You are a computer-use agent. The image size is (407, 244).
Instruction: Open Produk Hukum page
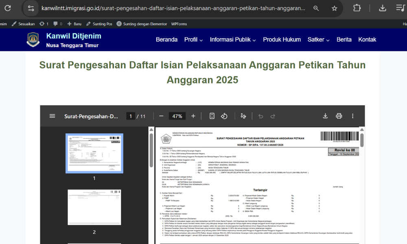(x=282, y=40)
